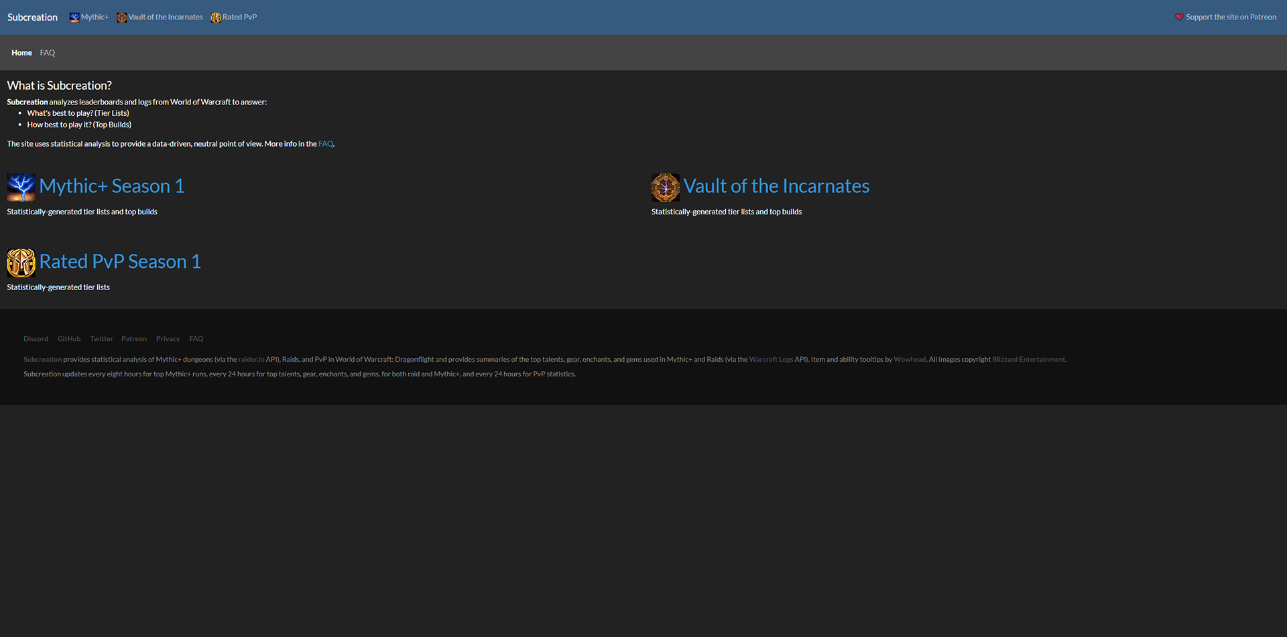
Task: Click 'How best to play it? (Top Builds)' bullet
Action: pyautogui.click(x=79, y=125)
